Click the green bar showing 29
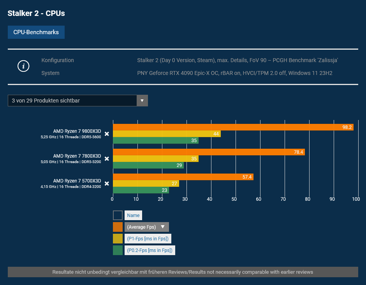 [148, 165]
